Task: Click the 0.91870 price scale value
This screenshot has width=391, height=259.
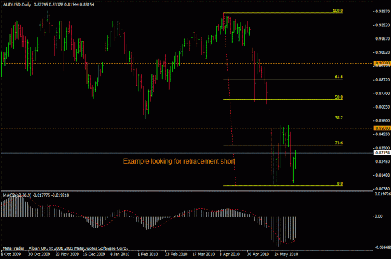Action: (382, 39)
